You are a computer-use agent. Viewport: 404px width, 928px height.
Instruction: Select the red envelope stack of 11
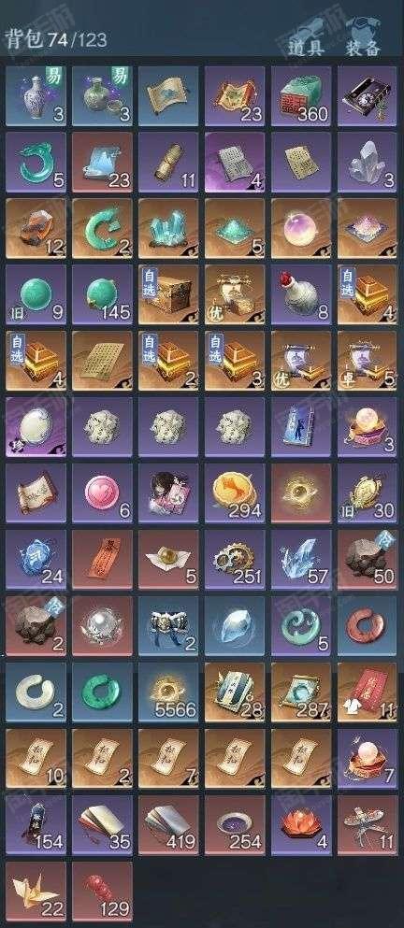point(368,692)
